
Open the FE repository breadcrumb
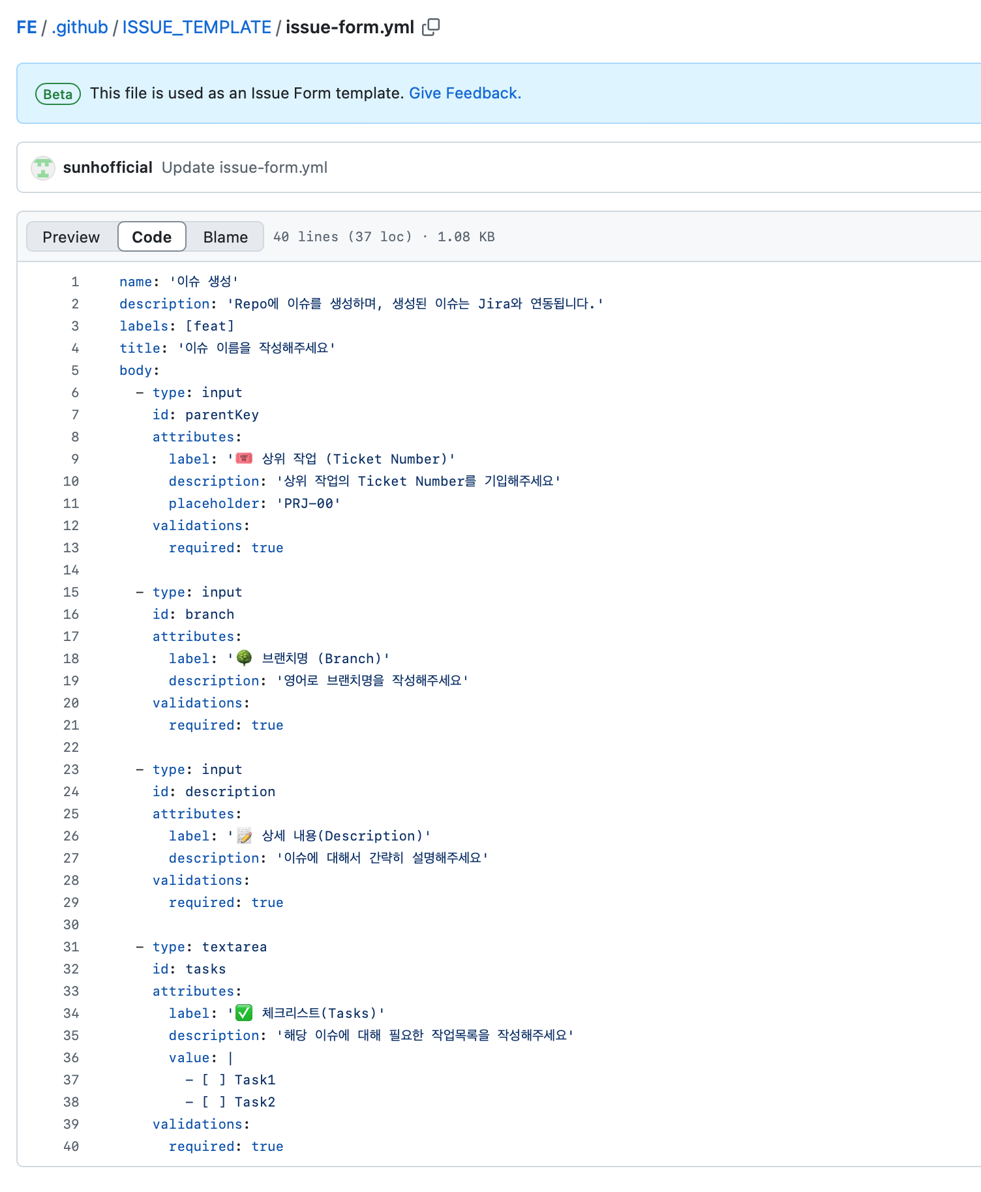point(27,27)
